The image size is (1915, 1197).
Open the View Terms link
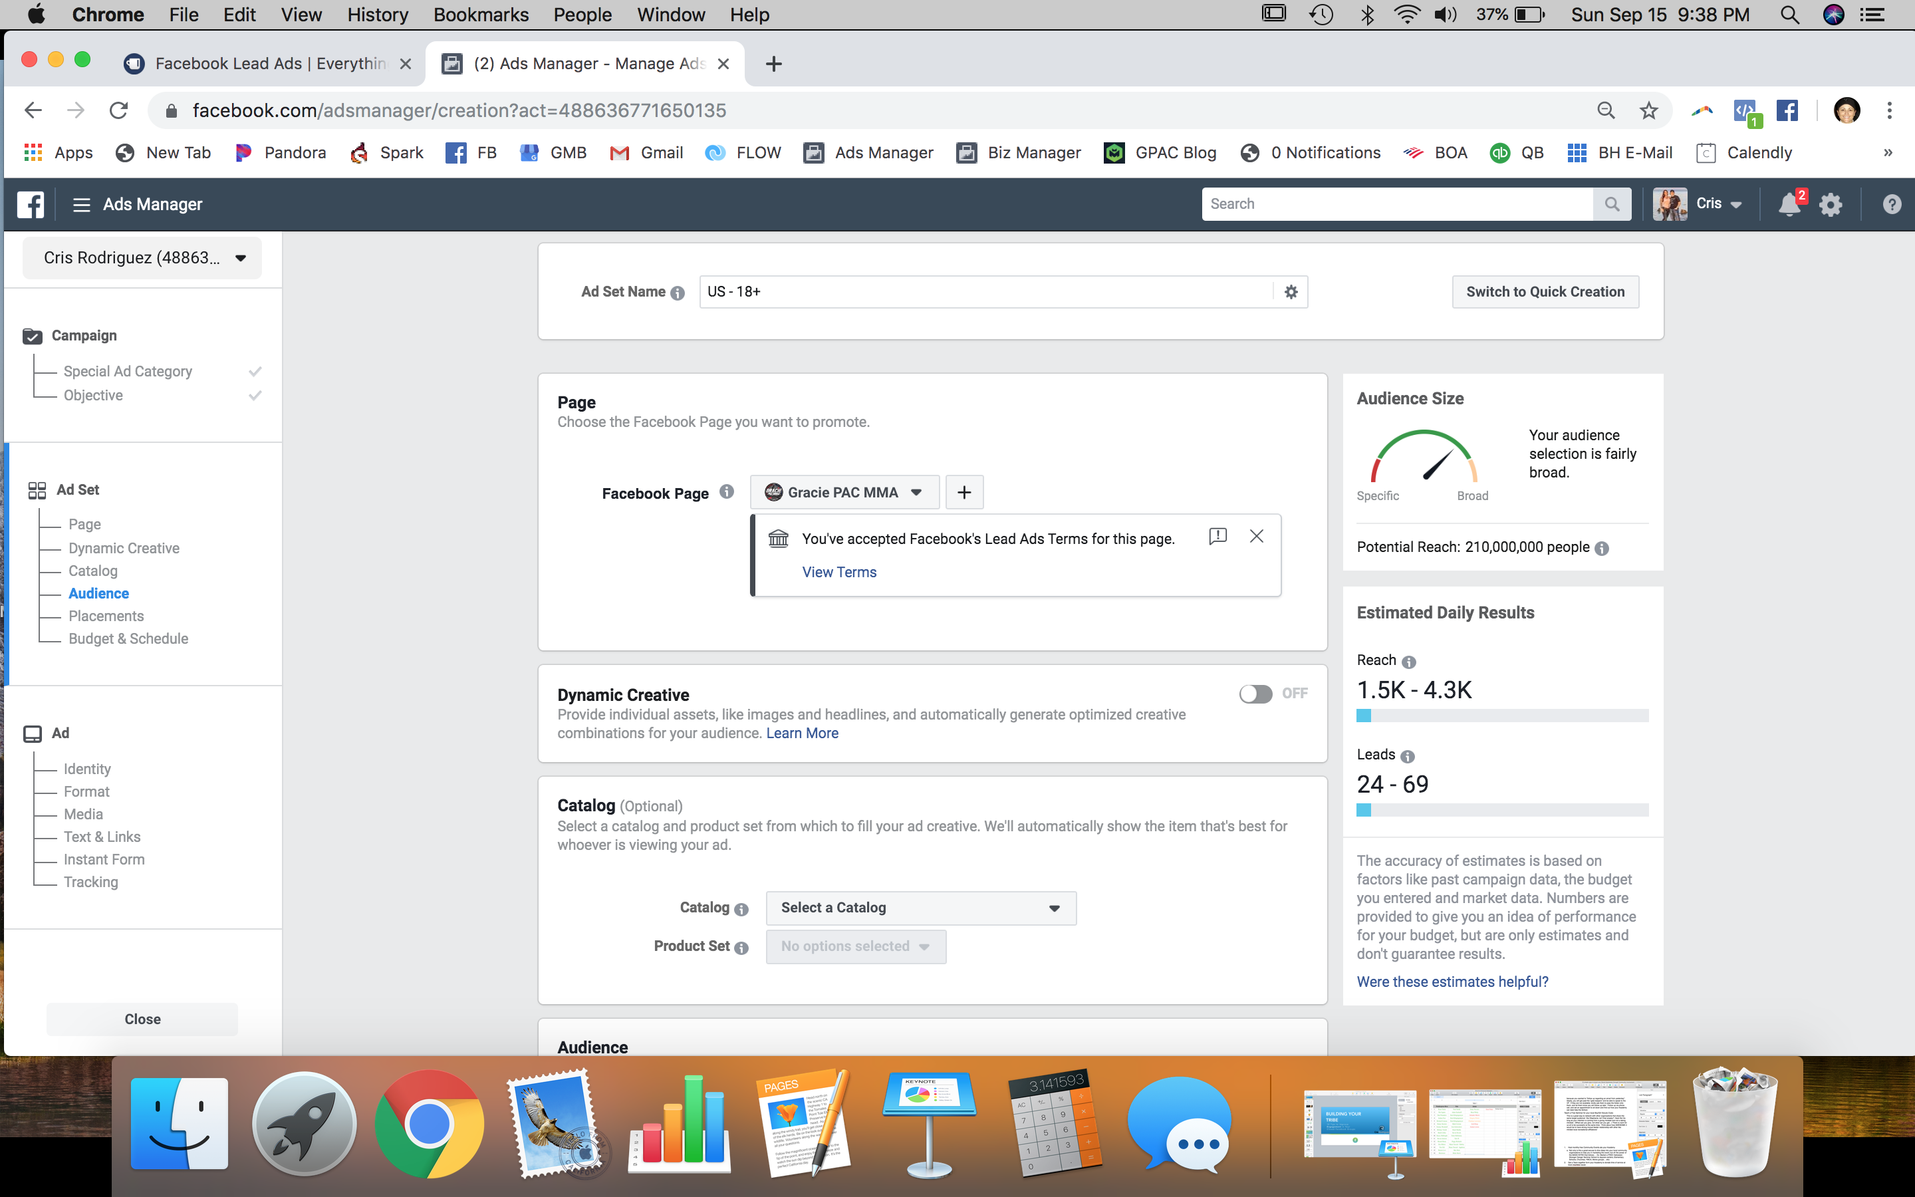click(838, 572)
